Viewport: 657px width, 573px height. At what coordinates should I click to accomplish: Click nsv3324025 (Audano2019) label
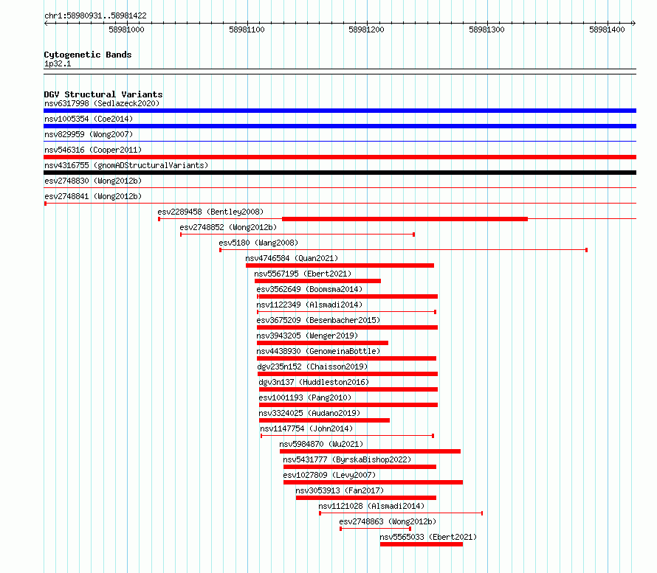(x=309, y=413)
